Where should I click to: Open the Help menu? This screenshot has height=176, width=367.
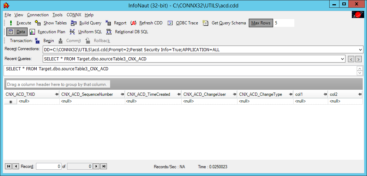click(89, 15)
